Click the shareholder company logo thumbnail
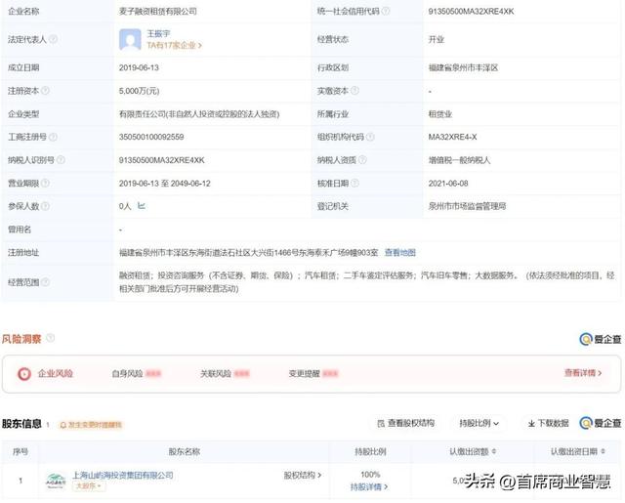This screenshot has height=503, width=625. coord(56,481)
